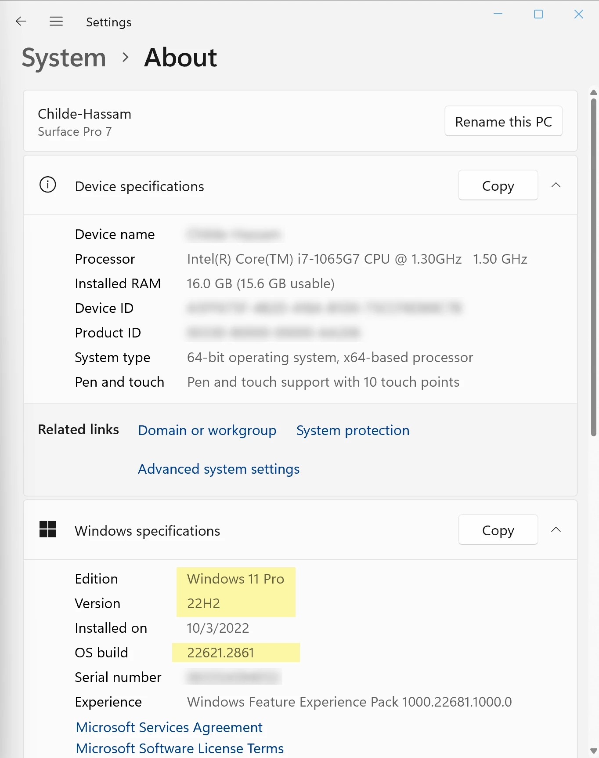
Task: Click the Installed RAM label
Action: pyautogui.click(x=118, y=283)
